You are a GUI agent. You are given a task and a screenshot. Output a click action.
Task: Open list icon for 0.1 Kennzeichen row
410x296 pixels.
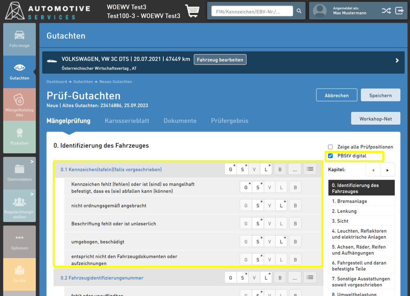[x=310, y=169]
